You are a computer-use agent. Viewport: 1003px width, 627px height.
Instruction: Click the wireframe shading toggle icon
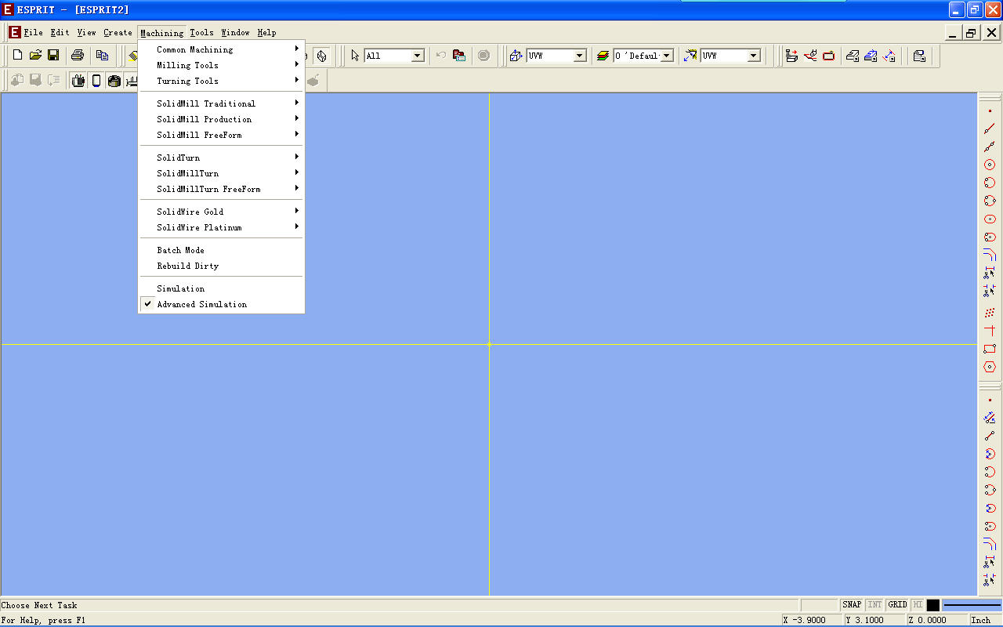[322, 56]
